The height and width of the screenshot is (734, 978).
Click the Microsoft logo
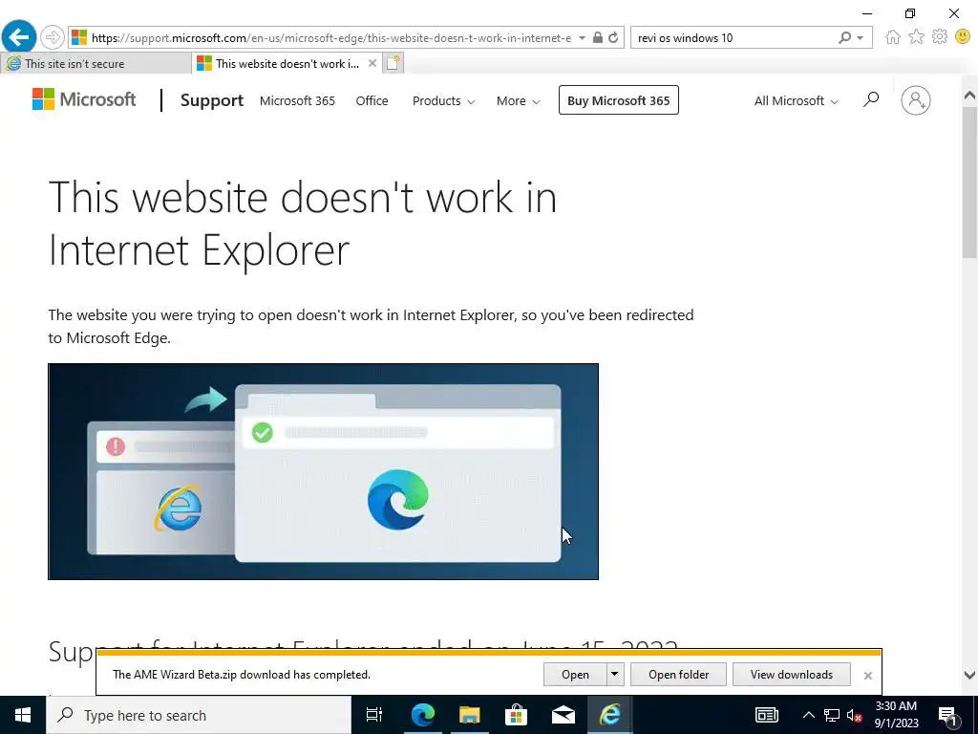click(84, 99)
